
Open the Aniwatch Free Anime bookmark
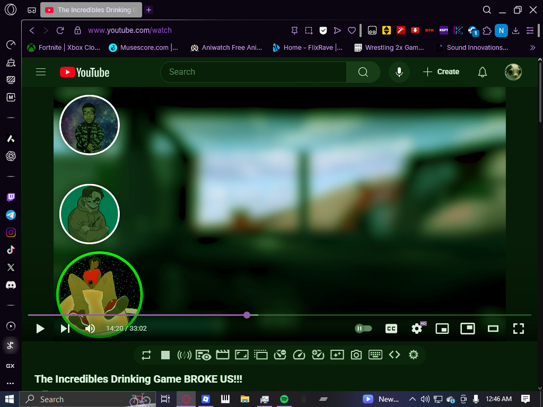[226, 48]
